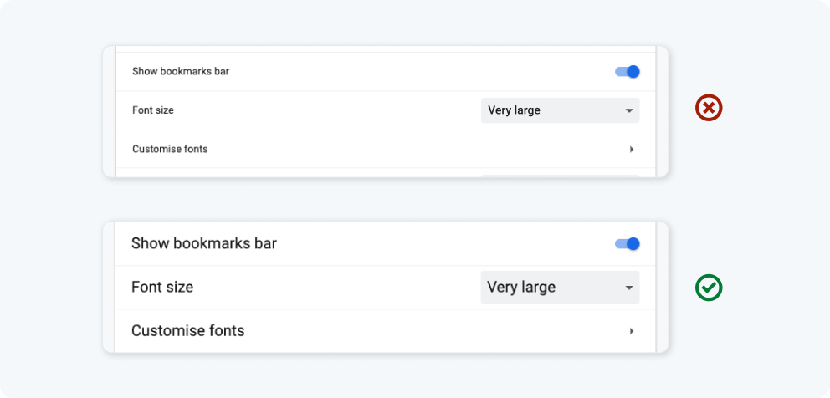Click the small-text 'Font size' label
The width and height of the screenshot is (830, 398).
pyautogui.click(x=153, y=110)
